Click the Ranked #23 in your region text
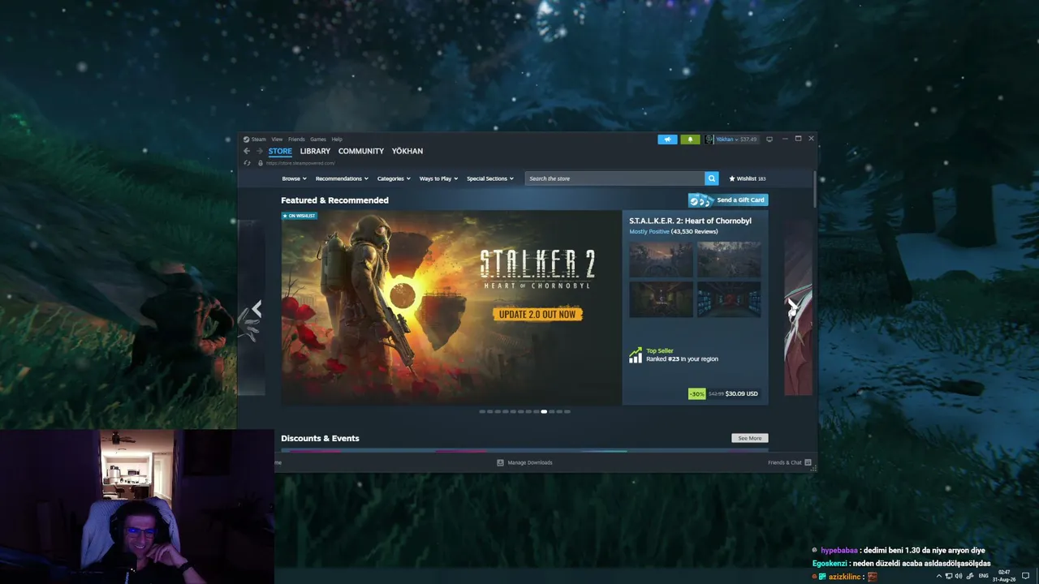Viewport: 1039px width, 584px height. click(x=682, y=359)
